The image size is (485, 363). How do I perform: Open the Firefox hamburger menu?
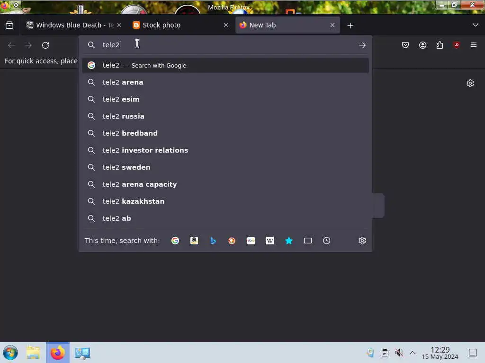[474, 45]
